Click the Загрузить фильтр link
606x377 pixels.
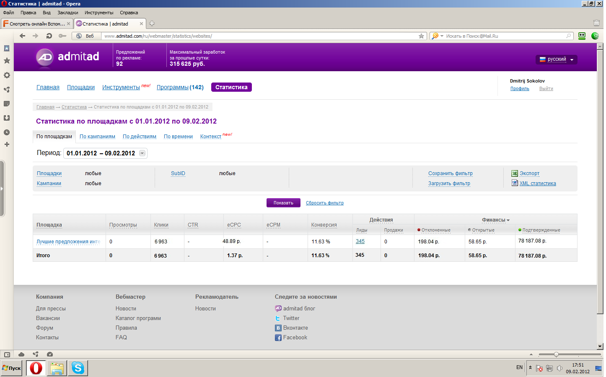coord(449,183)
